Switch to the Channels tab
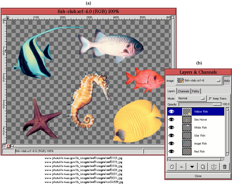 click(184, 91)
